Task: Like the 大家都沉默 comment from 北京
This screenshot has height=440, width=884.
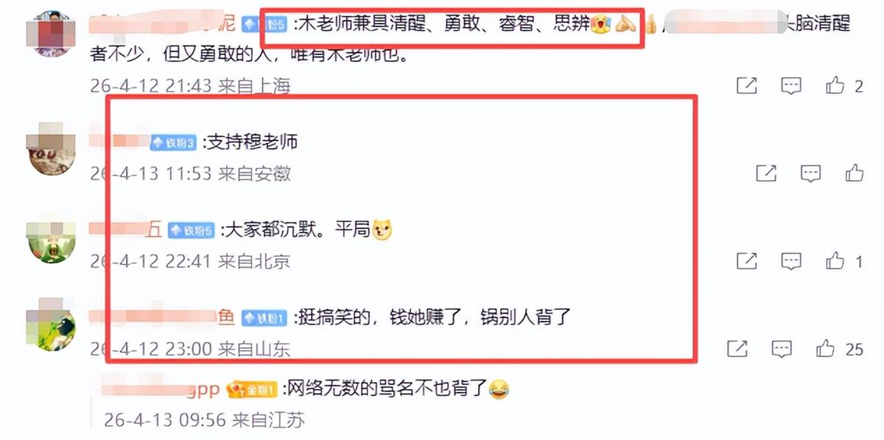Action: click(x=835, y=260)
